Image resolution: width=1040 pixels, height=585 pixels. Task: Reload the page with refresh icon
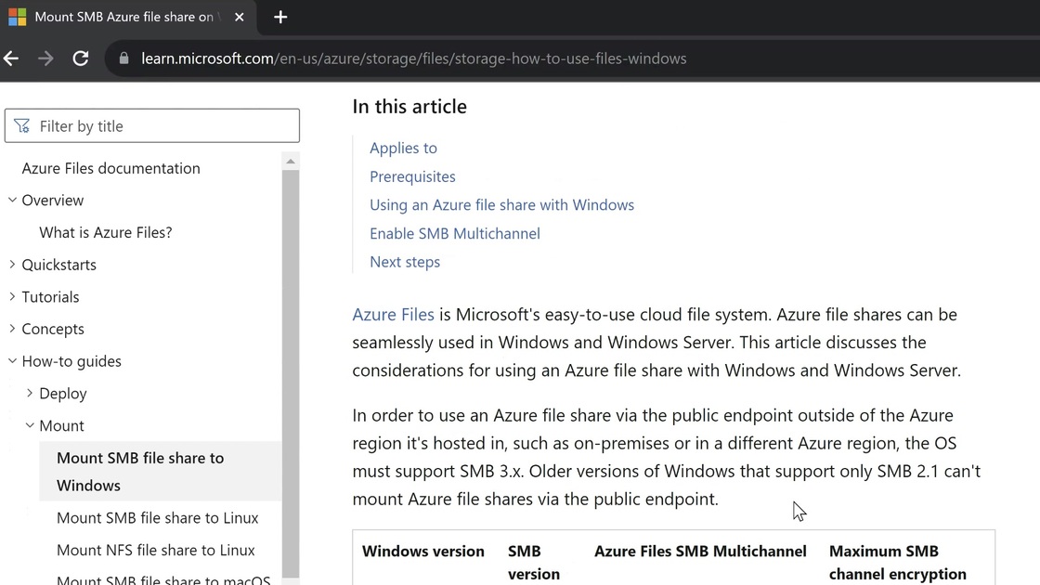tap(80, 58)
